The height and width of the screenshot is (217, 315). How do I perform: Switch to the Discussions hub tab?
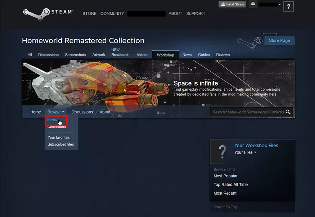pos(48,55)
